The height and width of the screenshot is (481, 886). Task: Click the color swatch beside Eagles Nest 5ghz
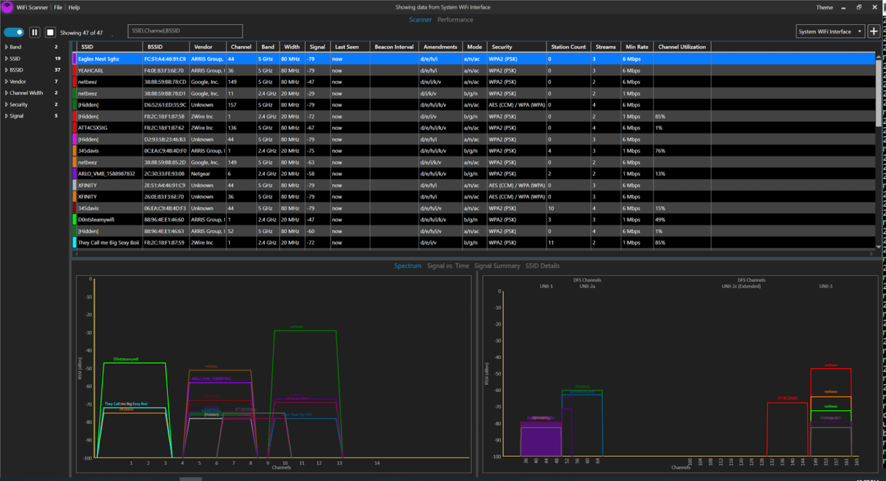[73, 58]
